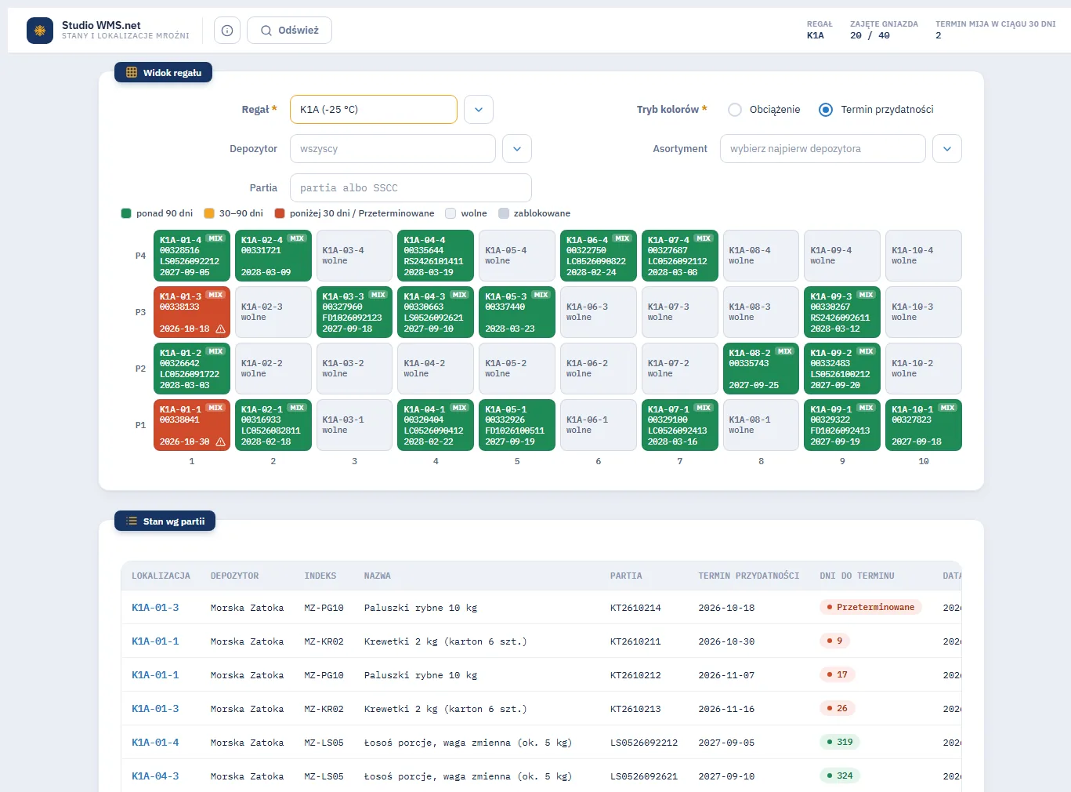The image size is (1071, 792).
Task: Open location link K1A-01-3 for batch KT2610214
Action: (x=155, y=608)
